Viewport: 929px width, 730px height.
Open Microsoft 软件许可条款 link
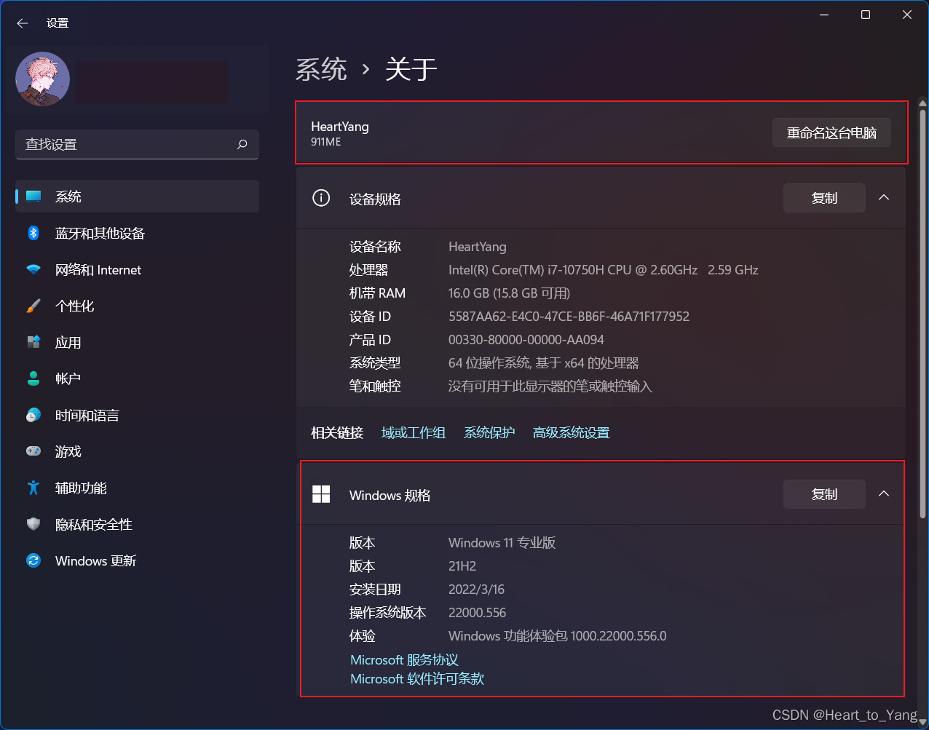(417, 679)
